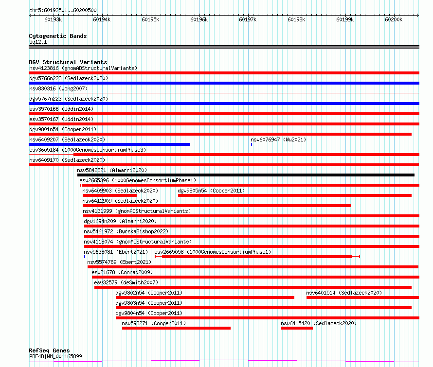Click the dgv9805n54 Cooper2011 label
This screenshot has width=433, height=367.
coord(211,191)
